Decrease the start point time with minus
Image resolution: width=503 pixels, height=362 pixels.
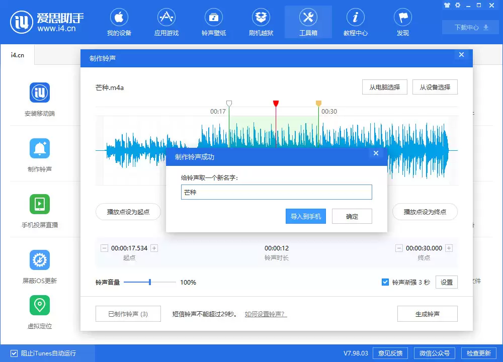104,248
